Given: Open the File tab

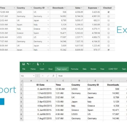Looking at the screenshot, I should [x=24, y=69].
